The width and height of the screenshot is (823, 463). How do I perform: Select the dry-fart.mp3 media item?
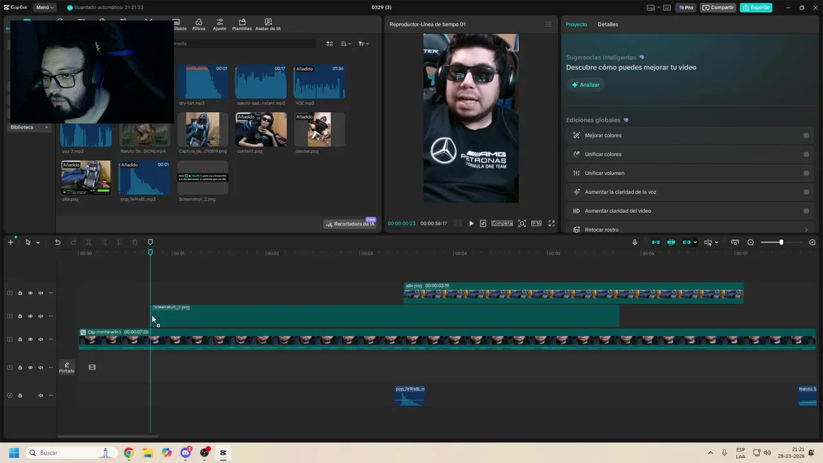[x=203, y=82]
